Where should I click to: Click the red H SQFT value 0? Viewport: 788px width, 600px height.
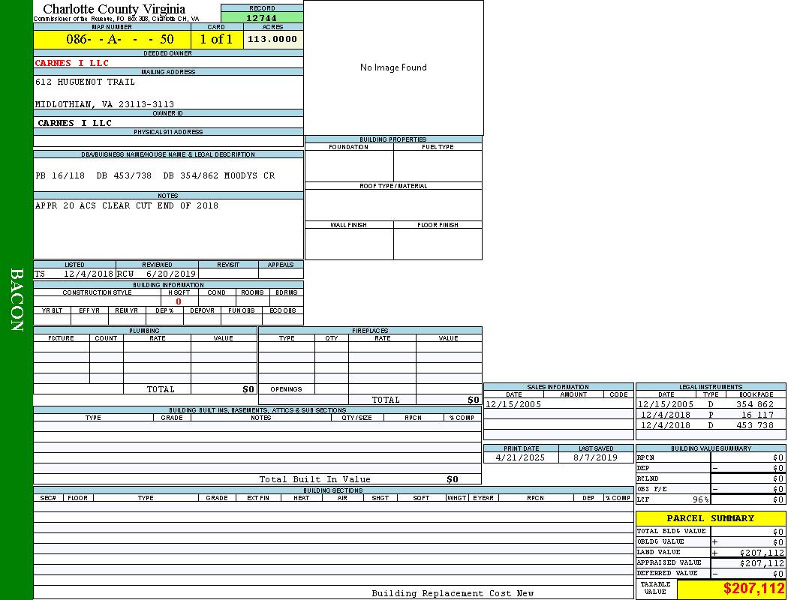[x=179, y=301]
